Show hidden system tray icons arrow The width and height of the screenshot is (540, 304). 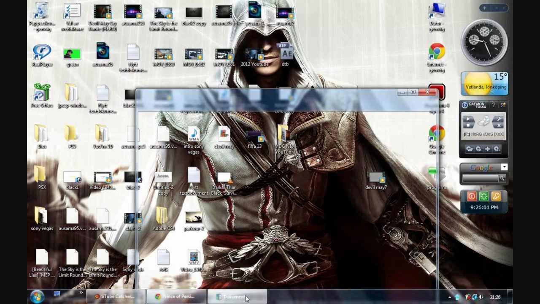449,297
